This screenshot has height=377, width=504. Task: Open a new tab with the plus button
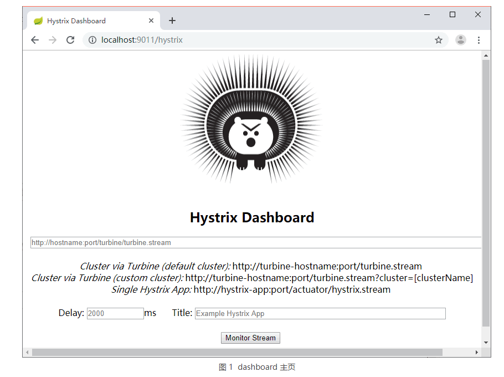pyautogui.click(x=172, y=21)
